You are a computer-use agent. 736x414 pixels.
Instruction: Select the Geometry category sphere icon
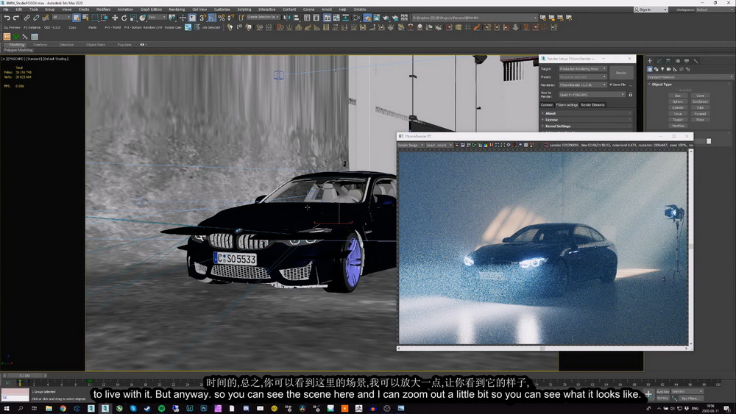pyautogui.click(x=650, y=69)
